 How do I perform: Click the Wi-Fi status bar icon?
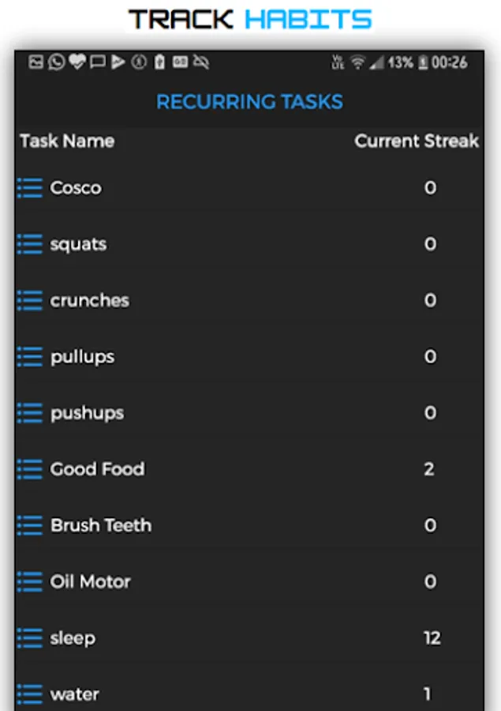358,62
